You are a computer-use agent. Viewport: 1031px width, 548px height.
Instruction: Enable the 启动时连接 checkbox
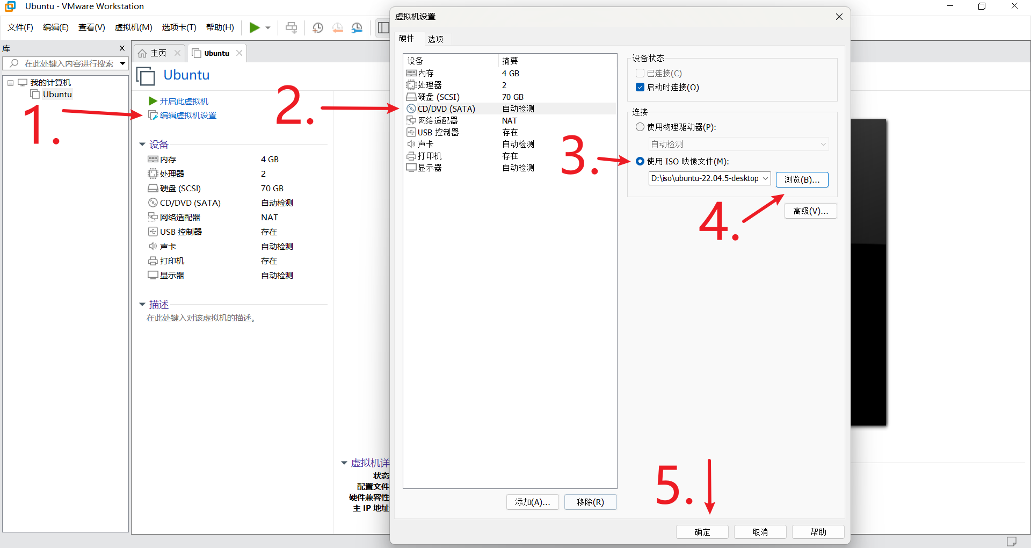click(x=640, y=87)
